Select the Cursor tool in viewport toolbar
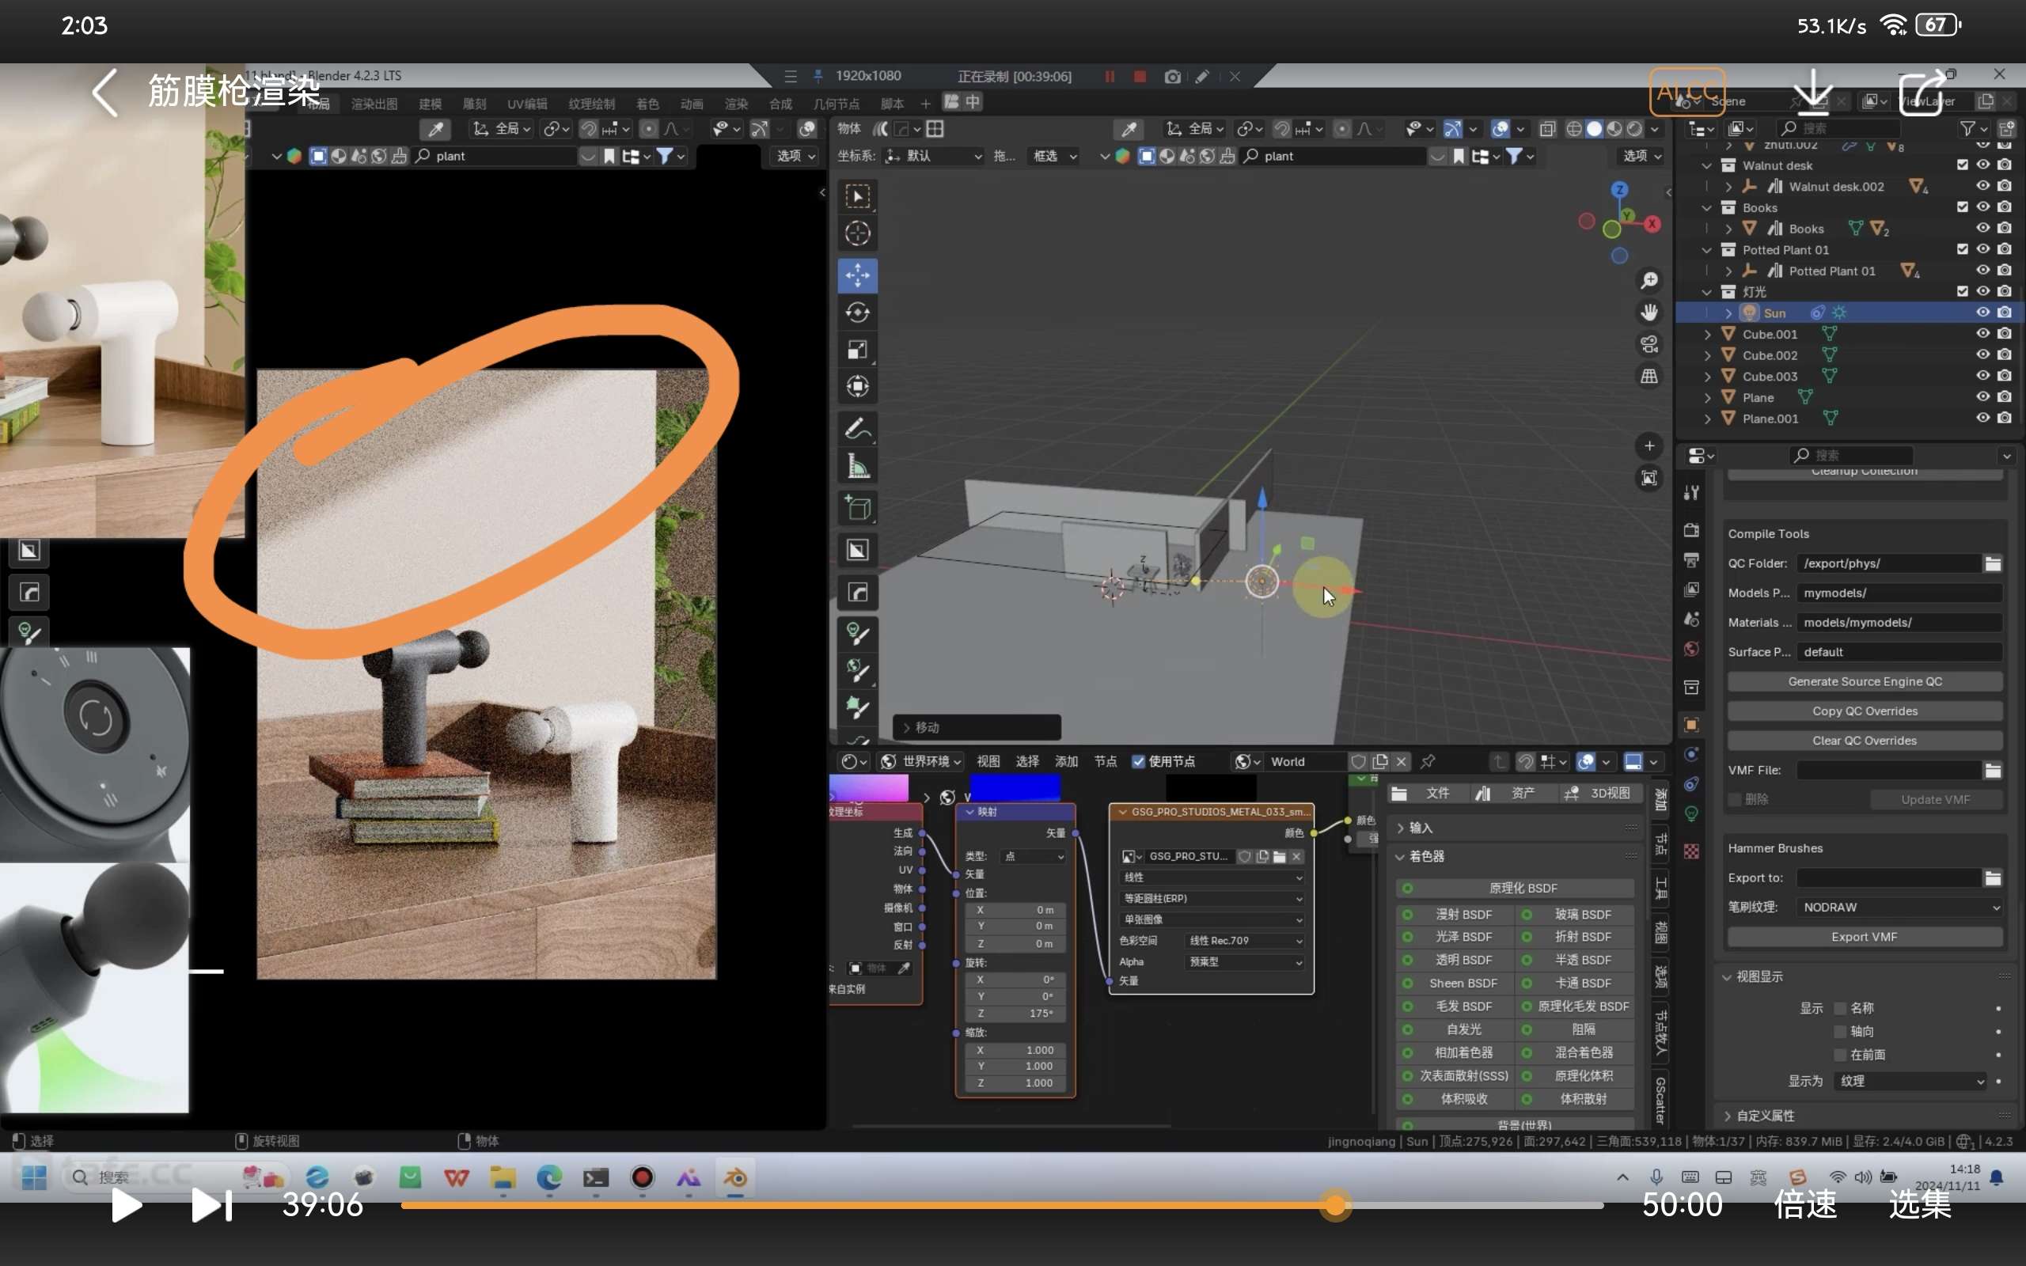Viewport: 2026px width, 1266px height. (x=857, y=233)
